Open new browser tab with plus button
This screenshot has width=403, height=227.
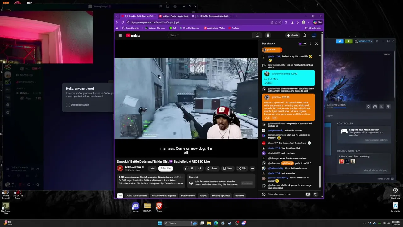point(236,16)
